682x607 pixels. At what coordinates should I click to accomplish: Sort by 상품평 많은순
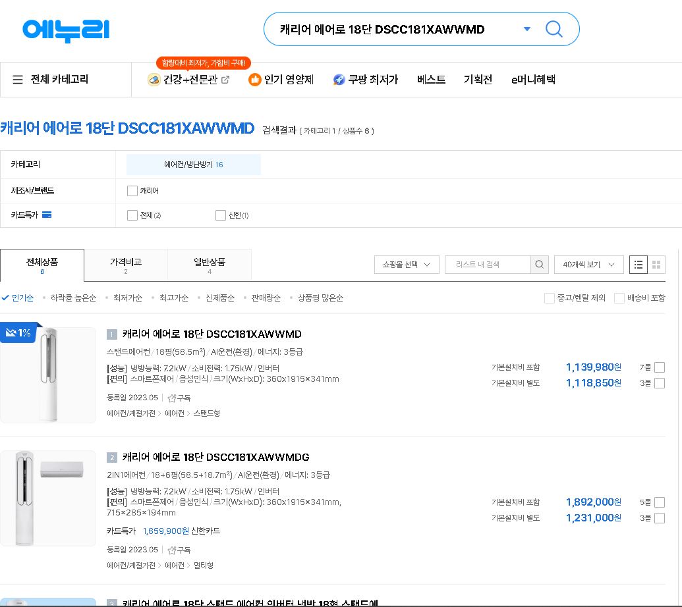[x=320, y=298]
